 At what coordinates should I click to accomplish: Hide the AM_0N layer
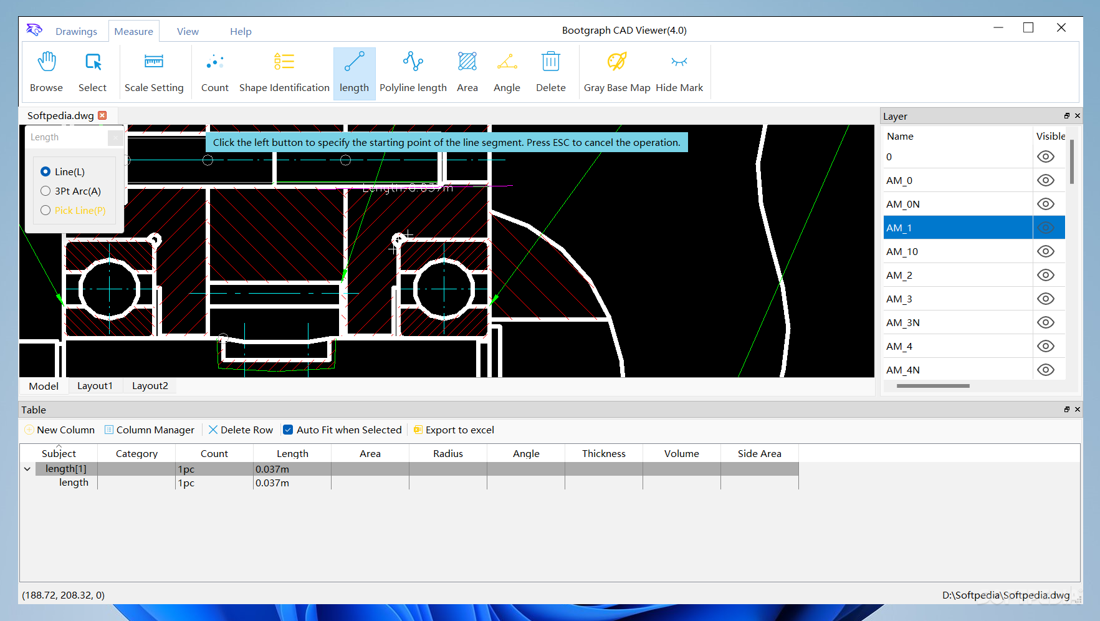(x=1045, y=204)
